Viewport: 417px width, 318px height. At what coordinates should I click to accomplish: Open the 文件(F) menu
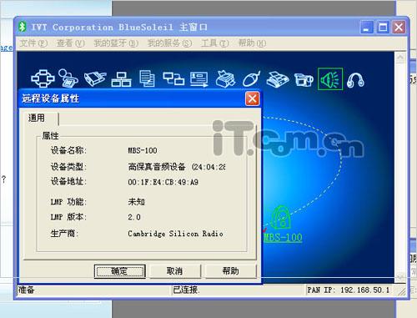(33, 43)
